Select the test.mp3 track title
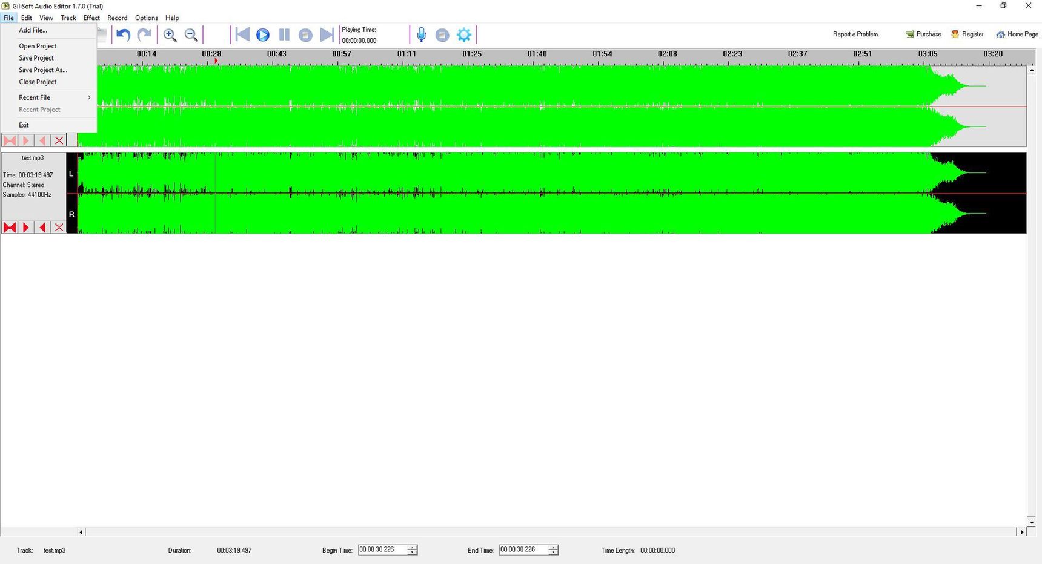 point(33,158)
